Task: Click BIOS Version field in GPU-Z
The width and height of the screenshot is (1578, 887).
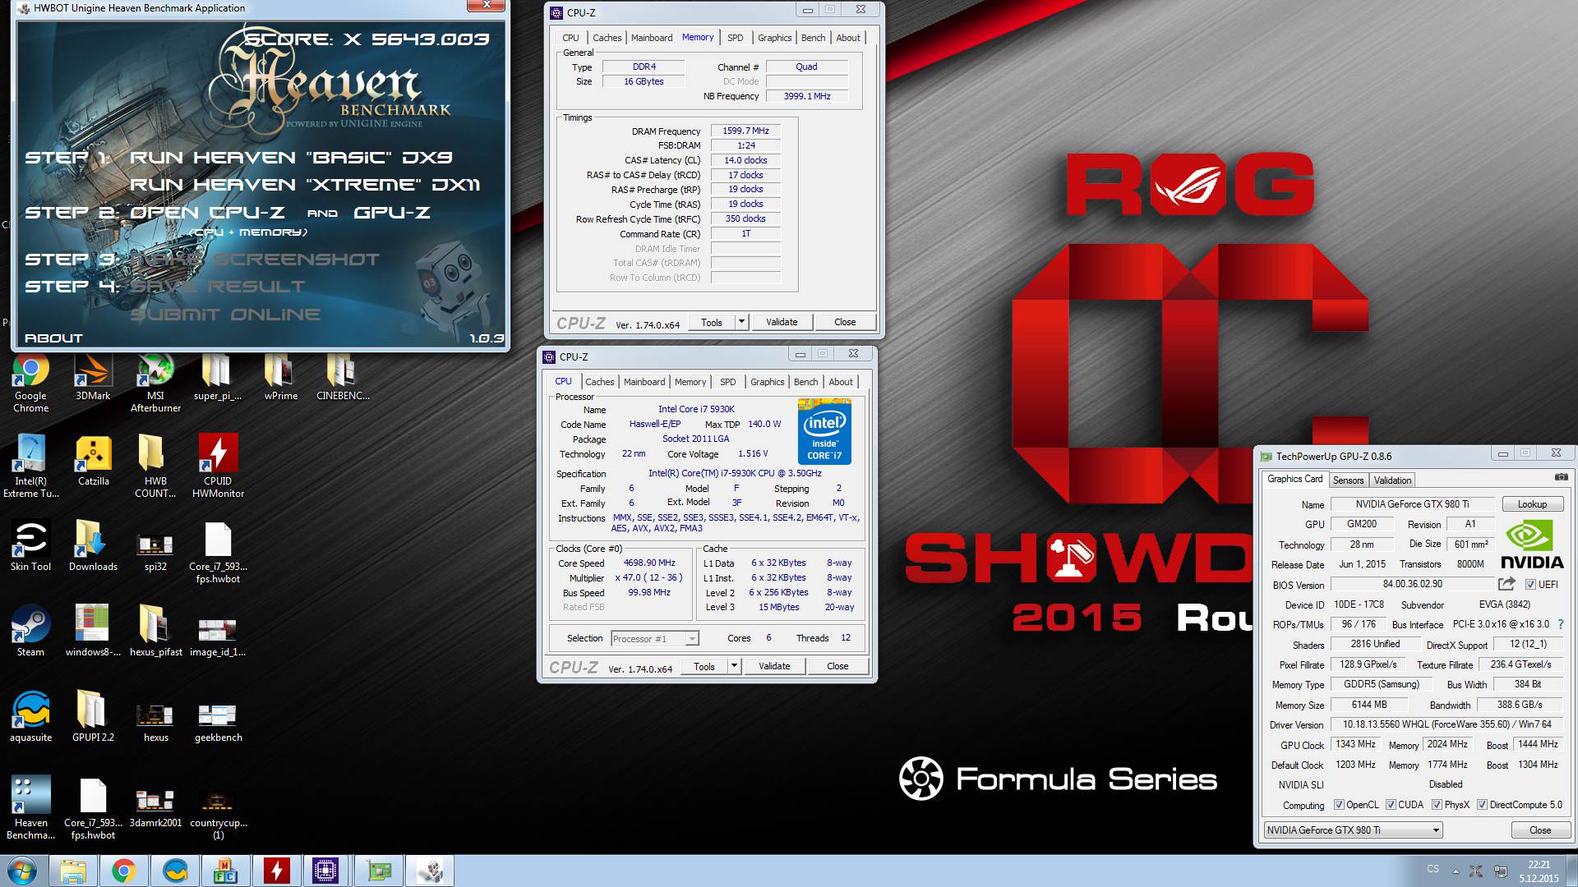Action: (1412, 584)
